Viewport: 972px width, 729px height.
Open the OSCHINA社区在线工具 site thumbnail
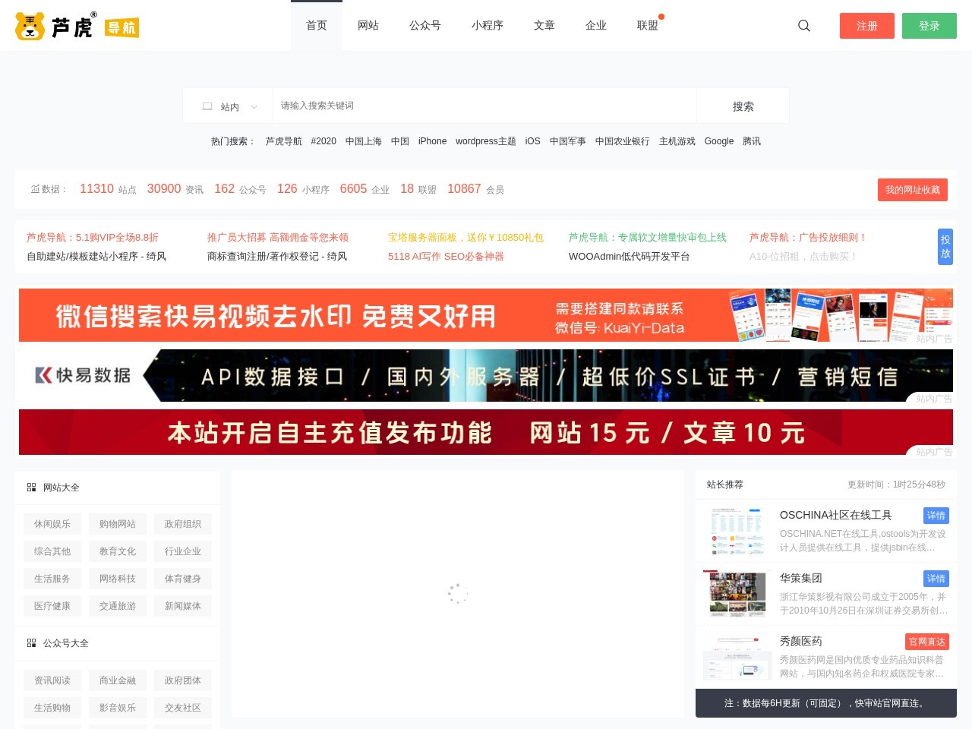[734, 532]
